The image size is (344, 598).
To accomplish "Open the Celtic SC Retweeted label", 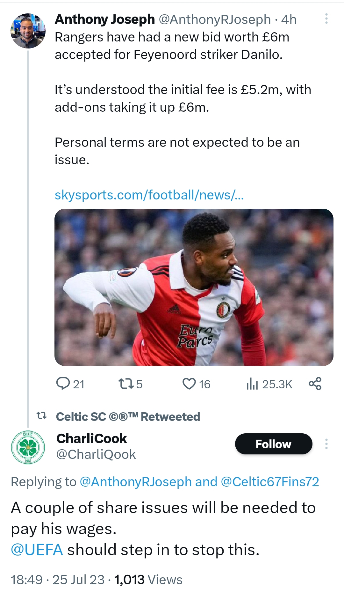I will click(128, 416).
